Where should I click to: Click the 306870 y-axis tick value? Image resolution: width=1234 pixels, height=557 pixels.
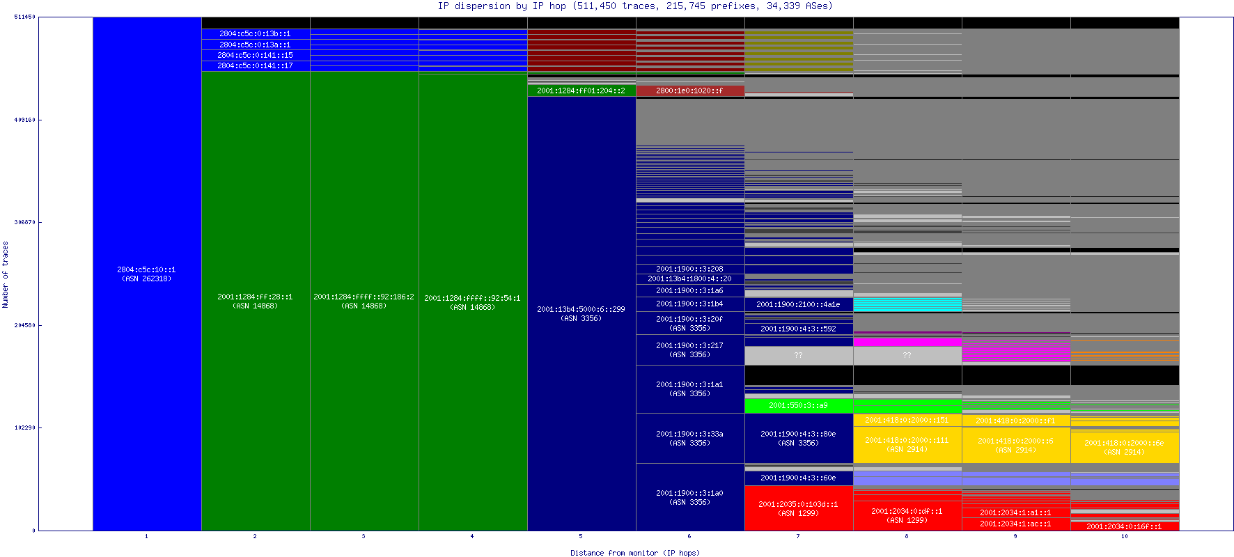24,222
